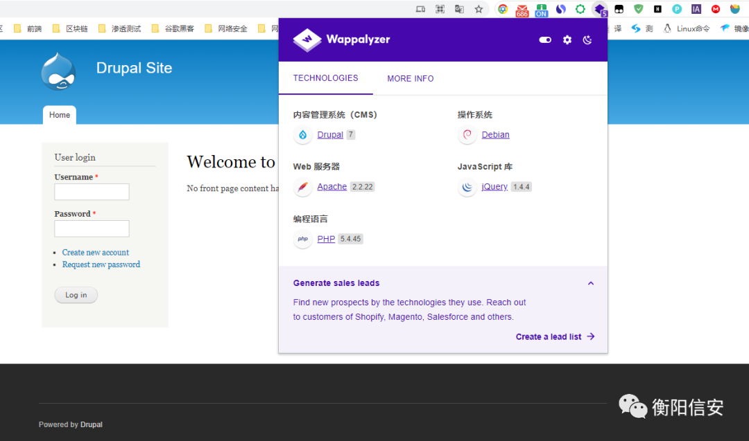The width and height of the screenshot is (749, 441).
Task: Click the blue swirl extension icon
Action: [561, 9]
